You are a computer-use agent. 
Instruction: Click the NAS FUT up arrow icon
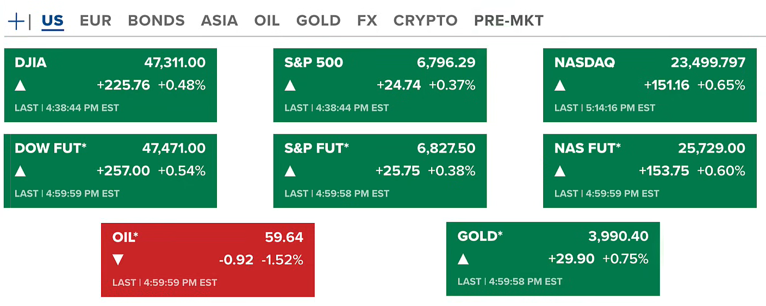click(560, 171)
